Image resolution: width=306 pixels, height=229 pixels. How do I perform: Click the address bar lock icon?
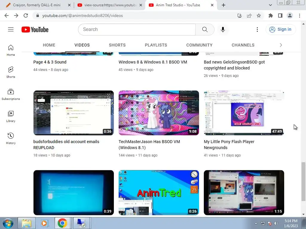point(38,16)
